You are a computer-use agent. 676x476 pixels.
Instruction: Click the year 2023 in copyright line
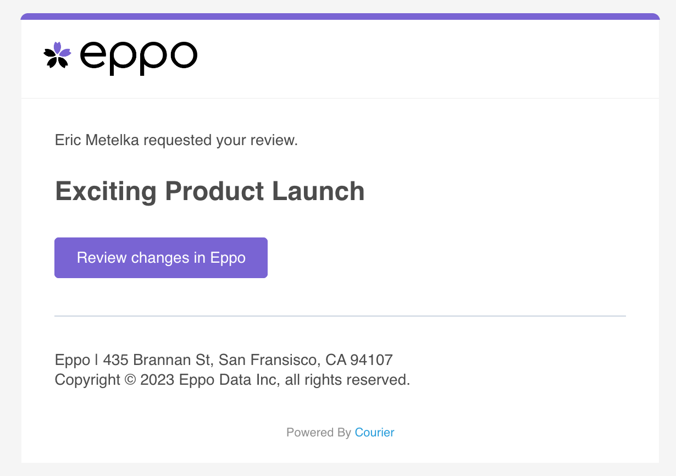(x=157, y=380)
